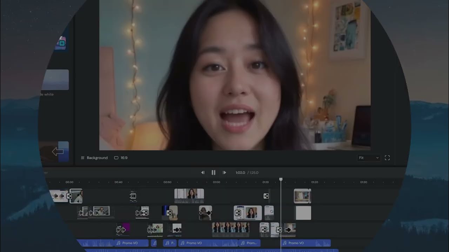Click the 01:00 mark on timeline ruler
Image resolution: width=449 pixels, height=252 pixels.
pos(216,182)
